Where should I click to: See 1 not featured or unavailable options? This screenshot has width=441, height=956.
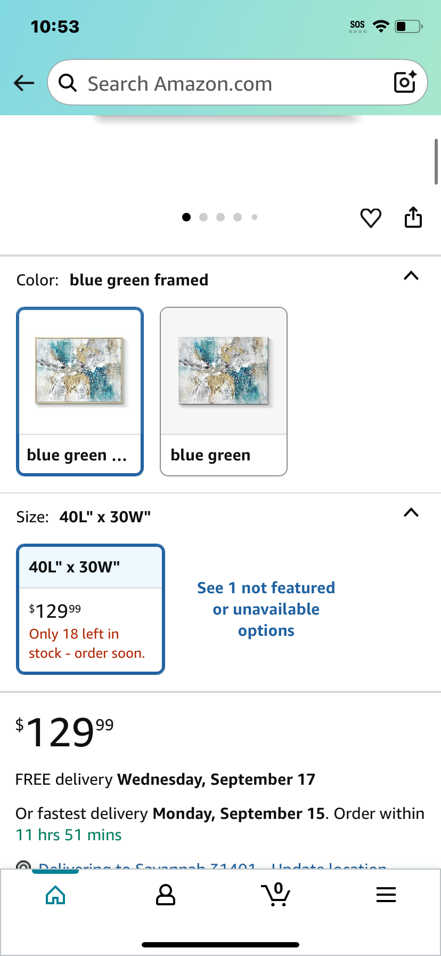[266, 609]
